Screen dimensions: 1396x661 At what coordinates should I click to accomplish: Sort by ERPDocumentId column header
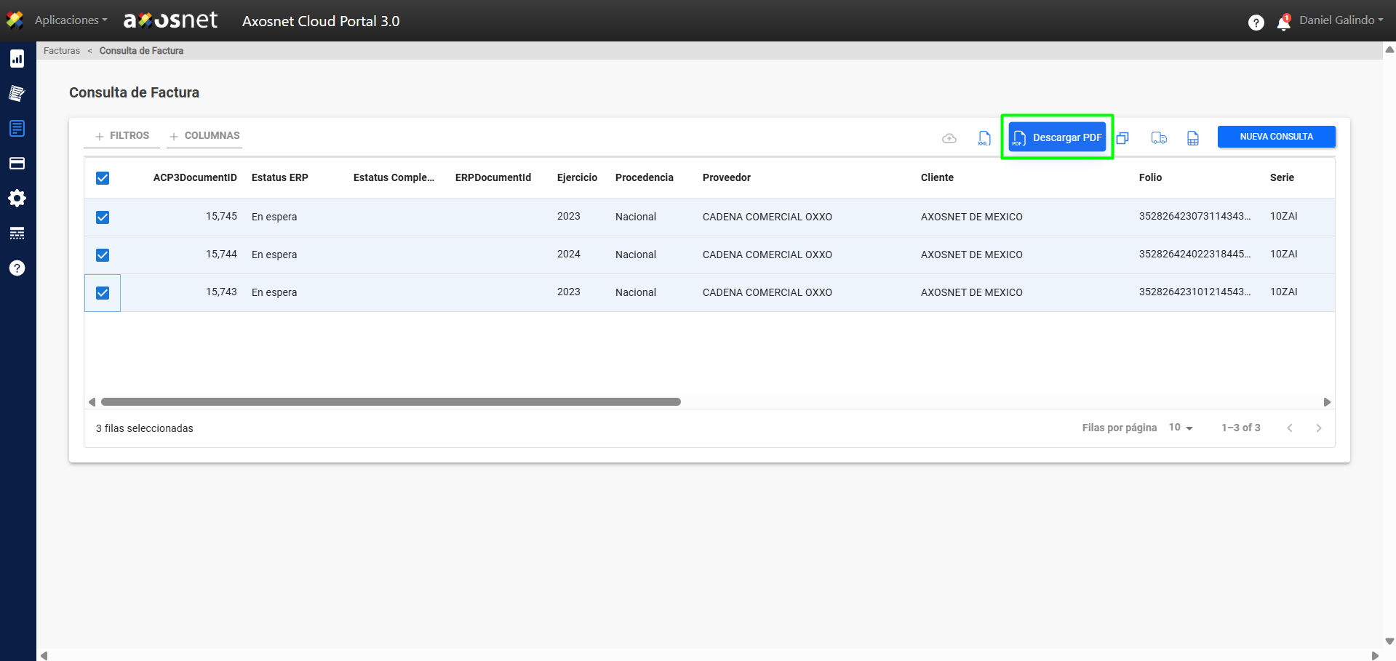click(493, 177)
